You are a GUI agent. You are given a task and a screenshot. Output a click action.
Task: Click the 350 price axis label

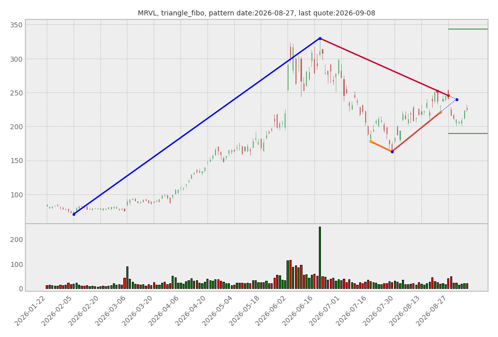pos(16,25)
